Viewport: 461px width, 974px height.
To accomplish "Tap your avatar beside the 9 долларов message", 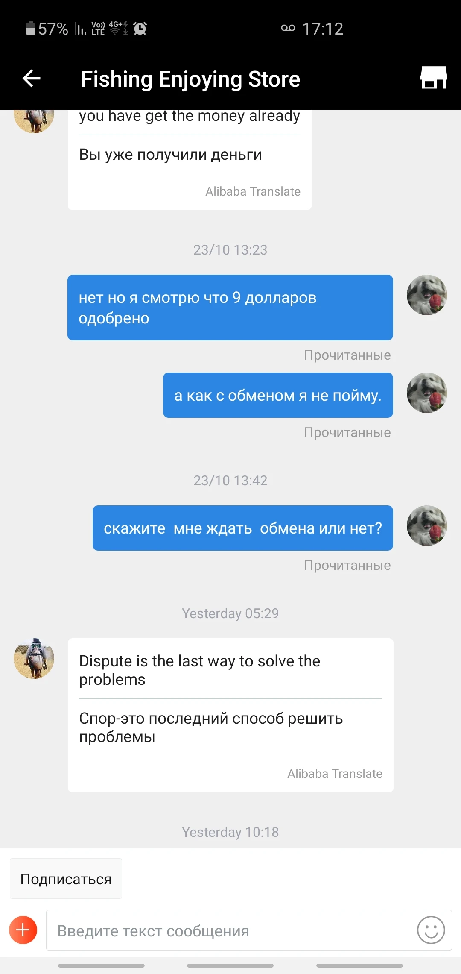I will pos(427,295).
